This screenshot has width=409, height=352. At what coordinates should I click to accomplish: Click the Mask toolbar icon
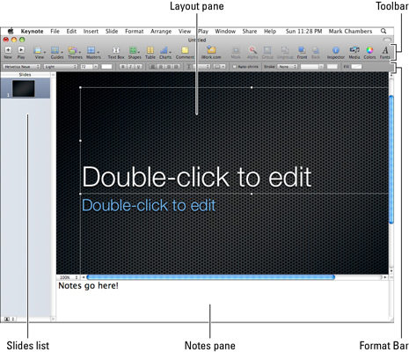click(x=236, y=50)
